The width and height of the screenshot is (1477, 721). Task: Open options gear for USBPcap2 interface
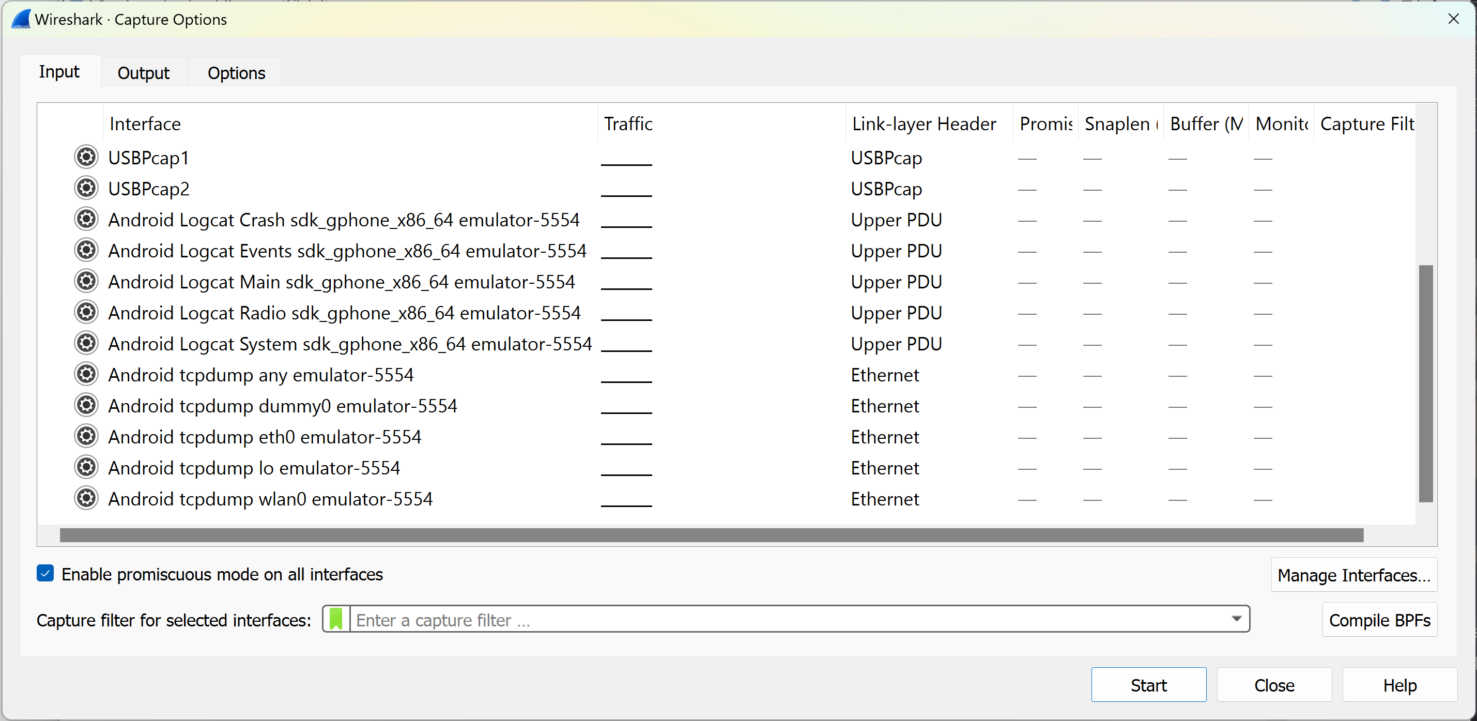point(86,188)
